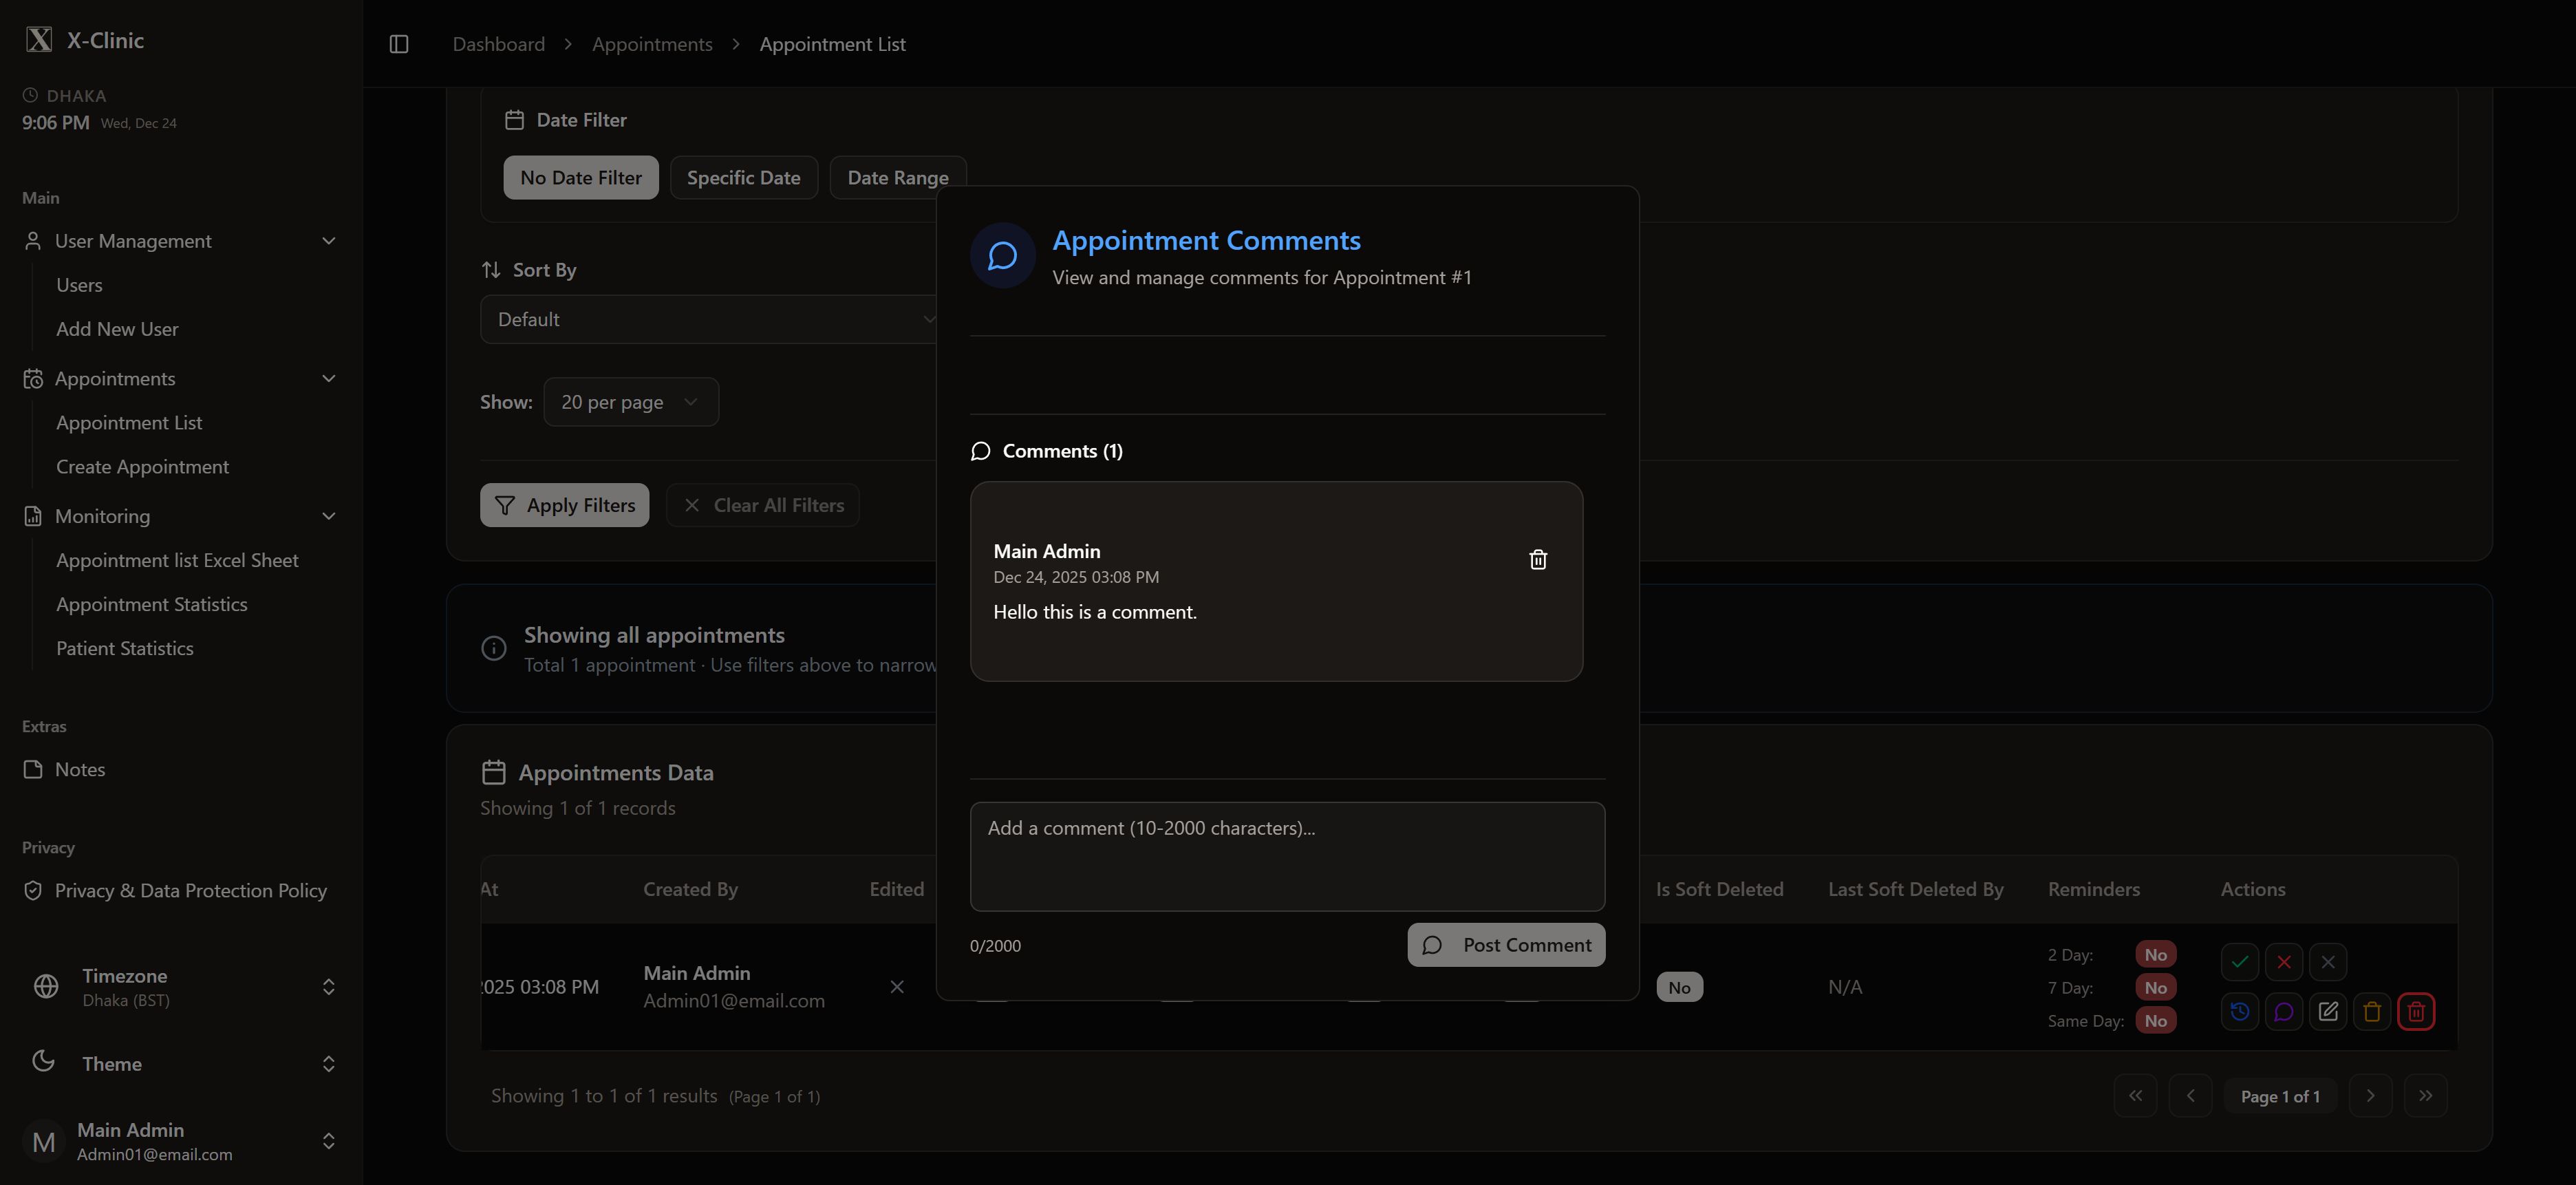Open the 20 per page dropdown
Viewport: 2576px width, 1185px height.
point(630,402)
